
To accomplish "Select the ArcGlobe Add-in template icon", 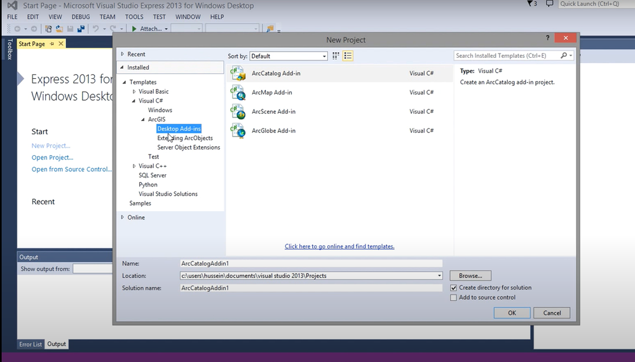I will (238, 130).
